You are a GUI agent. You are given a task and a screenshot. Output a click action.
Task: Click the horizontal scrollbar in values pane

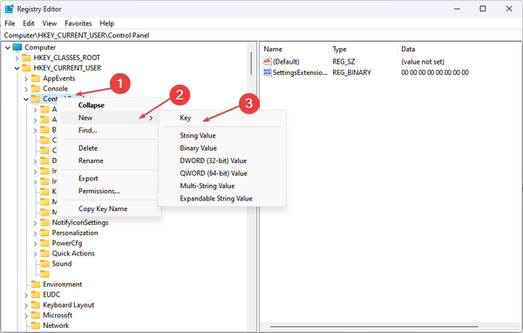coord(374,327)
